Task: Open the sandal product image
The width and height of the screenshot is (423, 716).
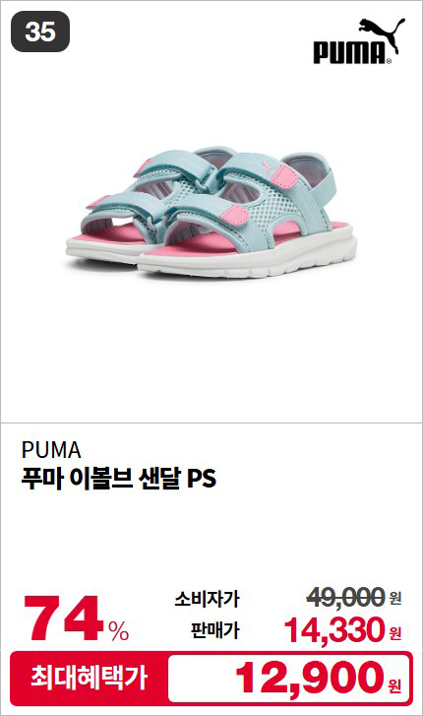Action: [211, 211]
